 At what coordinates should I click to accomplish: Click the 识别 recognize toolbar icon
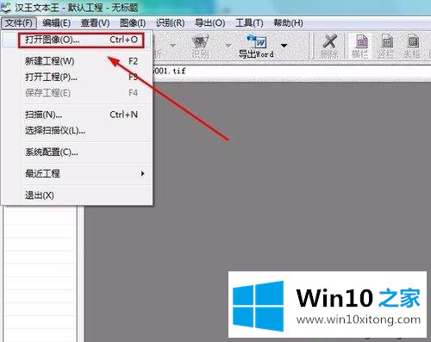[200, 47]
